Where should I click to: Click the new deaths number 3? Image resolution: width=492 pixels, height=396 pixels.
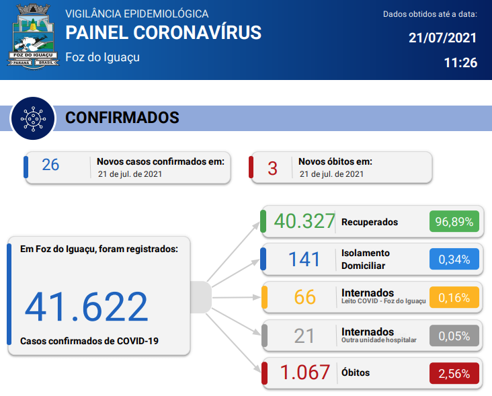click(272, 168)
